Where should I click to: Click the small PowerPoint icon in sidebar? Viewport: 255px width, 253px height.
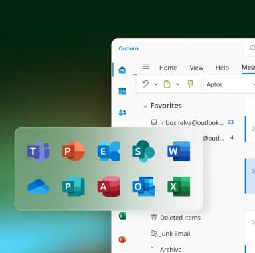tap(122, 240)
